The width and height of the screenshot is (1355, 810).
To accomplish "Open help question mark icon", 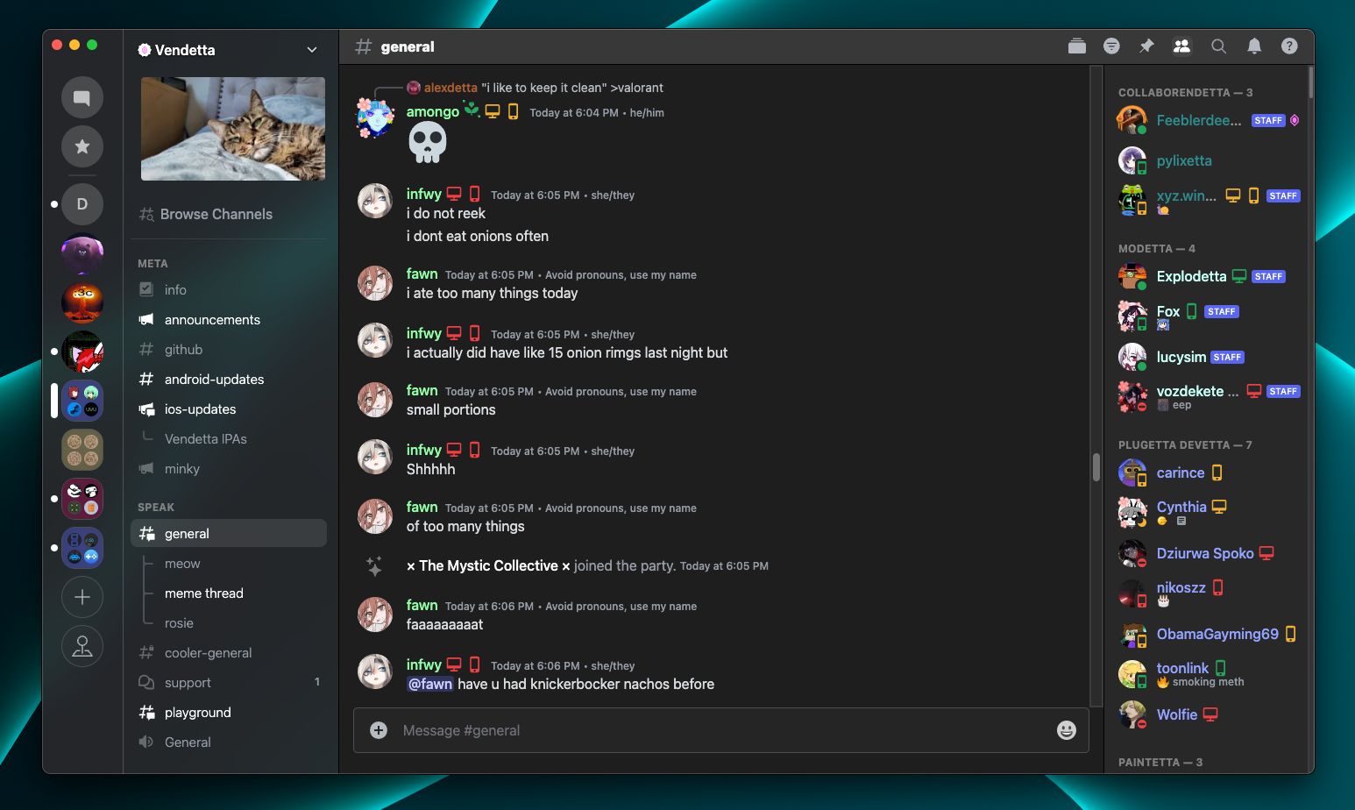I will pyautogui.click(x=1289, y=46).
